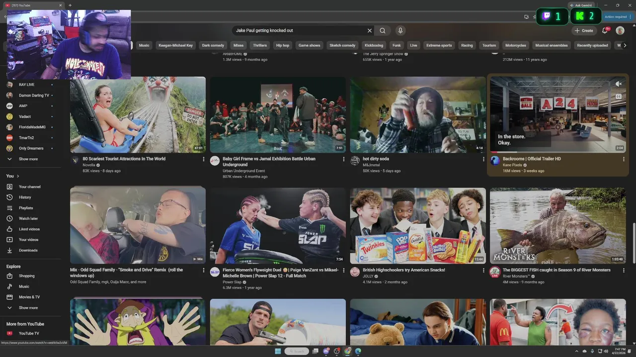Select the Funk filter chip
The width and height of the screenshot is (636, 357).
tap(397, 45)
